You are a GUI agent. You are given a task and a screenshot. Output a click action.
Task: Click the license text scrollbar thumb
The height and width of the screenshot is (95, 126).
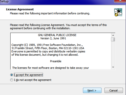113,40
